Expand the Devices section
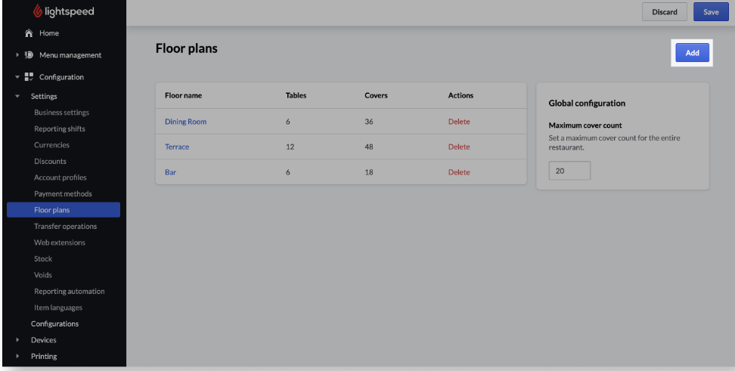The width and height of the screenshot is (735, 371). [17, 340]
